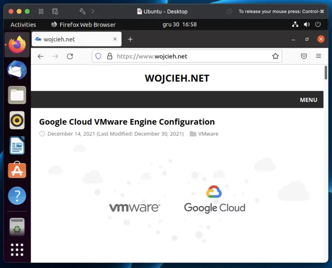Expand the VM toolbar chevron arrow

(x=92, y=11)
